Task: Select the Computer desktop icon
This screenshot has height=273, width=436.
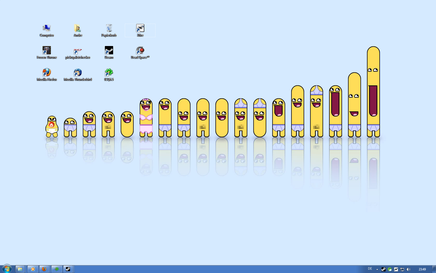Action: click(47, 31)
